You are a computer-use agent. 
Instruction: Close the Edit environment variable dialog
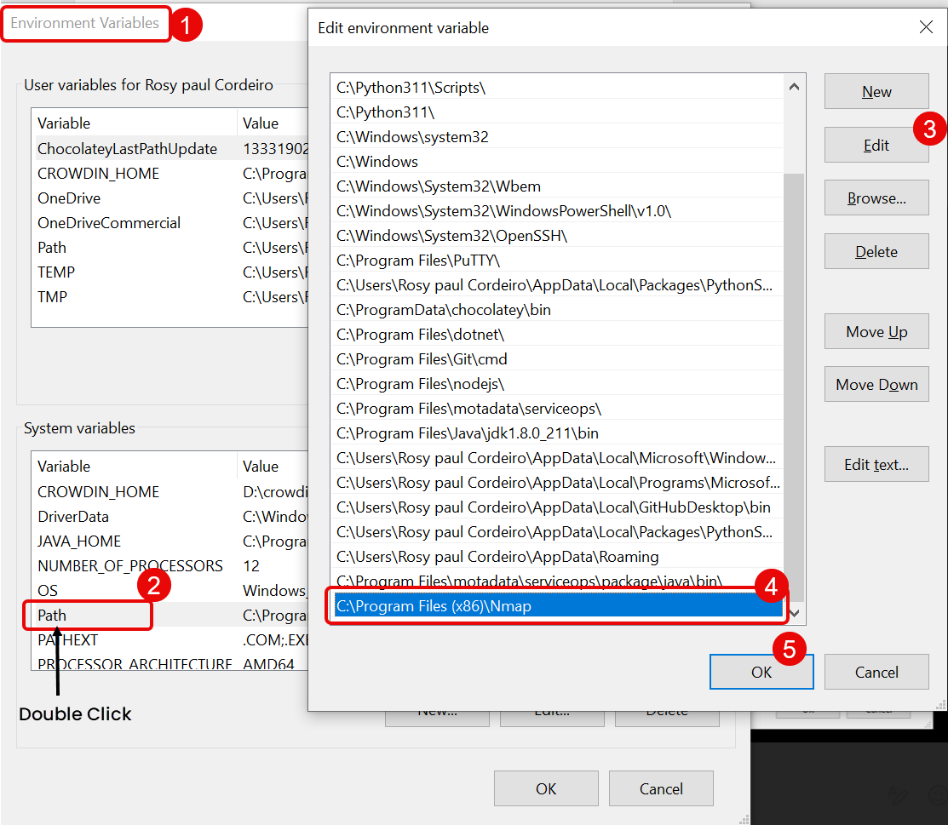[x=926, y=27]
